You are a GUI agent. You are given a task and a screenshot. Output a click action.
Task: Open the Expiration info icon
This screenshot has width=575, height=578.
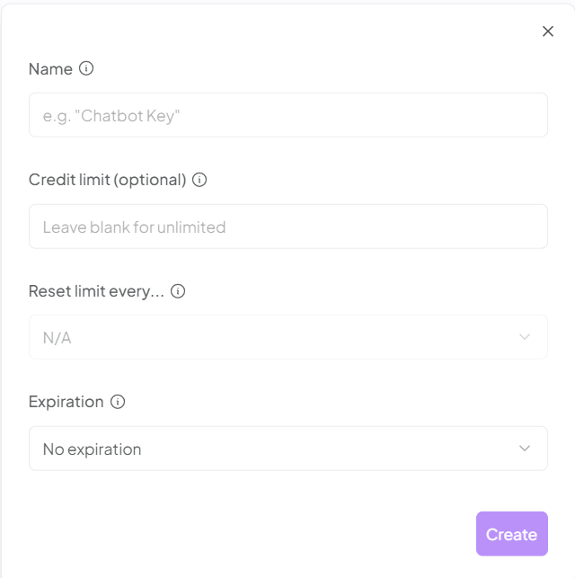click(118, 402)
